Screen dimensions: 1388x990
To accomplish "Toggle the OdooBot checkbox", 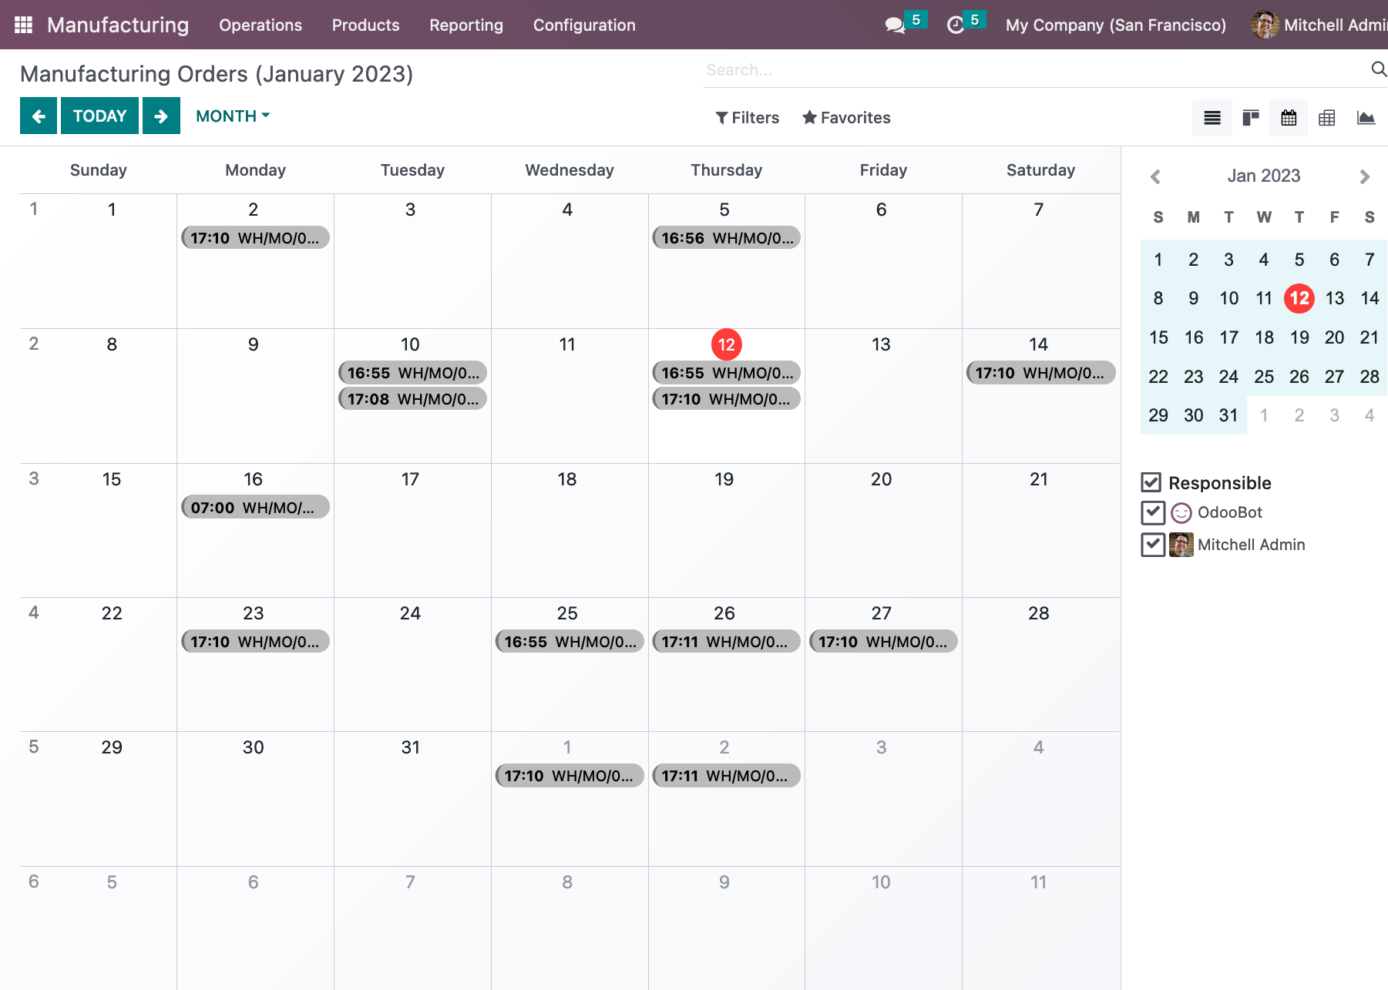I will tap(1153, 512).
